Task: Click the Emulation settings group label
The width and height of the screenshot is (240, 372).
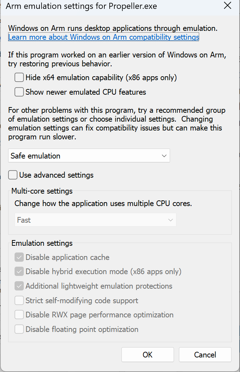Action: point(42,243)
